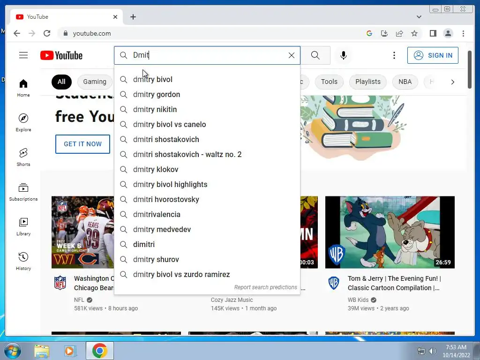Choose suggestion "dmitry bivol highlights"

click(207, 184)
